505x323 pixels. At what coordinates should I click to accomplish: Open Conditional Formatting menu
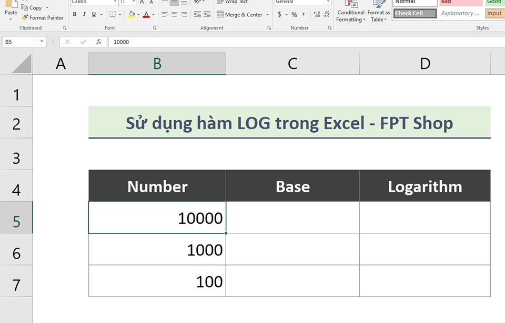click(351, 11)
